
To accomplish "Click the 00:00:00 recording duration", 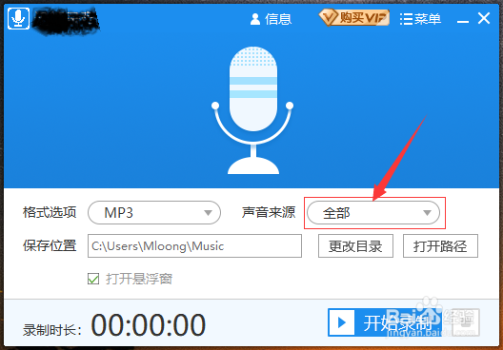I will pos(149,325).
